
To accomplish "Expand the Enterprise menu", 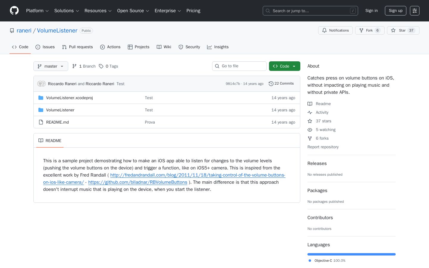I will [168, 11].
